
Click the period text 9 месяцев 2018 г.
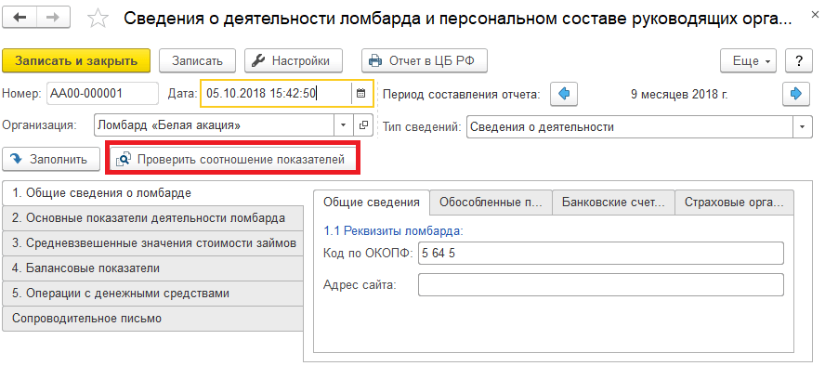point(679,95)
